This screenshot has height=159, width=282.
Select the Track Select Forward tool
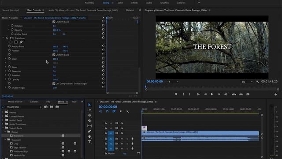coord(89,110)
